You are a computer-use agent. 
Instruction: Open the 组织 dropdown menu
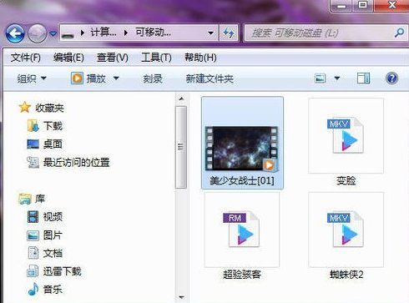(x=32, y=78)
